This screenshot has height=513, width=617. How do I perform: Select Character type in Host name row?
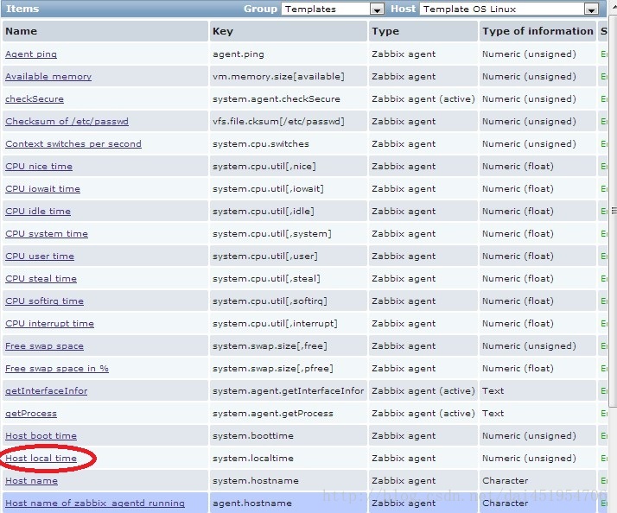pos(506,480)
